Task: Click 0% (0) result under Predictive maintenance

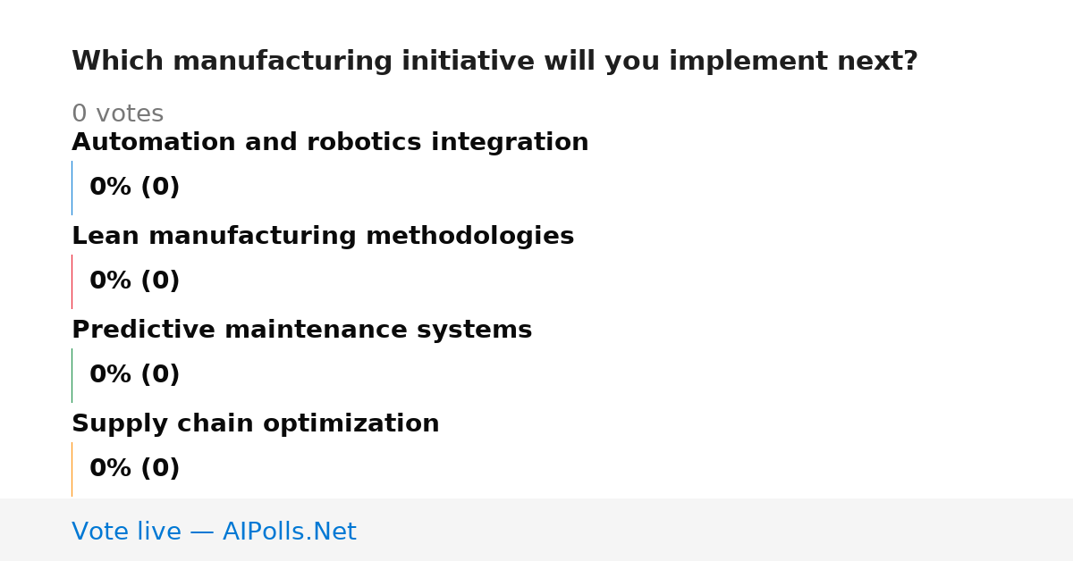Action: (135, 375)
